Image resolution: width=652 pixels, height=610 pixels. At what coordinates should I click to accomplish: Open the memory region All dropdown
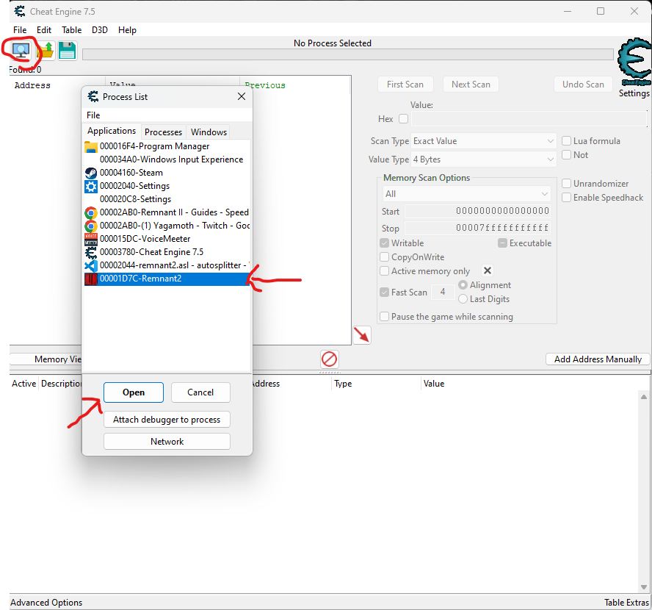pyautogui.click(x=466, y=194)
